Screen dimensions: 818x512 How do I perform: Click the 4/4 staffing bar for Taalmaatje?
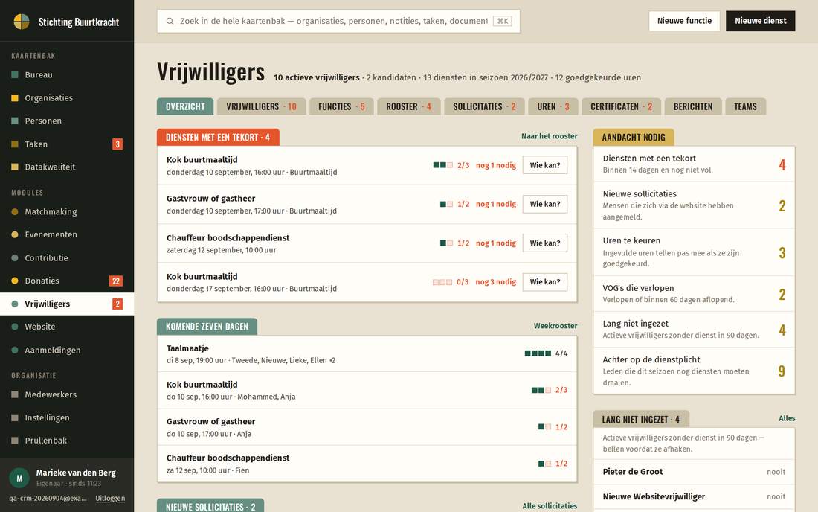click(x=538, y=353)
